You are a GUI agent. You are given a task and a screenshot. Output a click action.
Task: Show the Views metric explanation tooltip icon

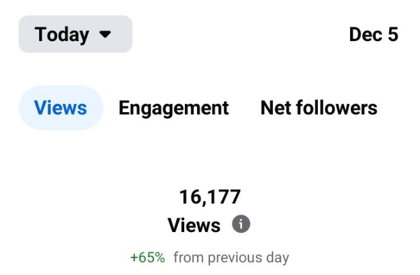tap(241, 224)
